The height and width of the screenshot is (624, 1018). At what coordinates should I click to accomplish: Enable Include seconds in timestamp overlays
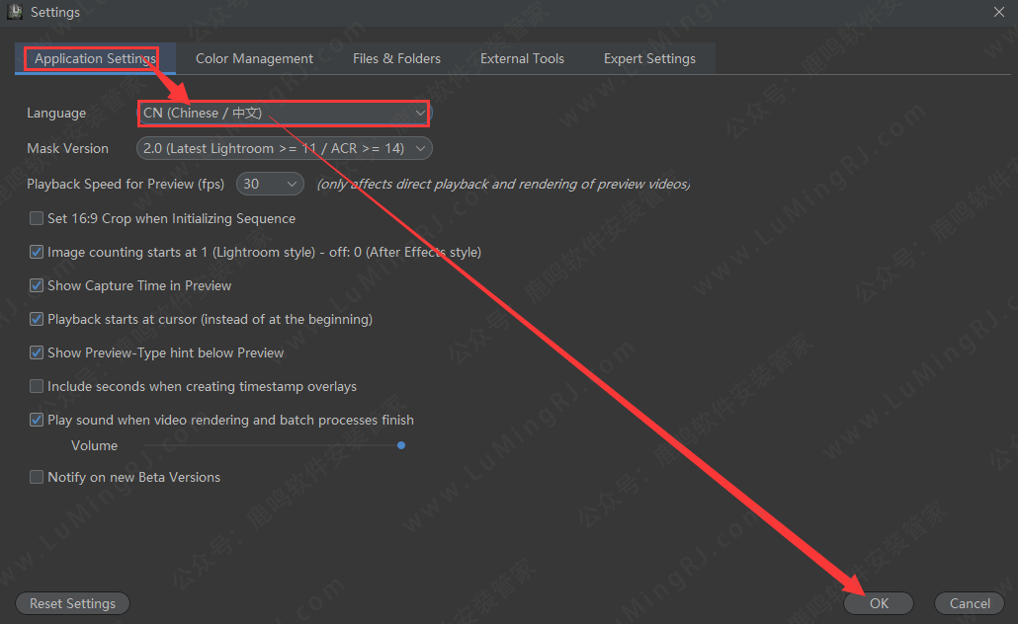point(37,387)
